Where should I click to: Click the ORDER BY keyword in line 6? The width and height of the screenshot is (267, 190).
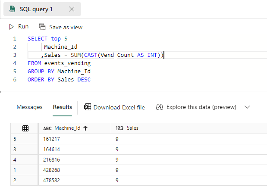[x=41, y=79]
